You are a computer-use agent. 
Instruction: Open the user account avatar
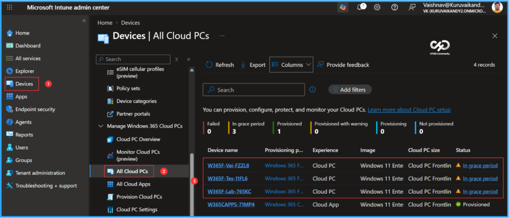pos(497,7)
